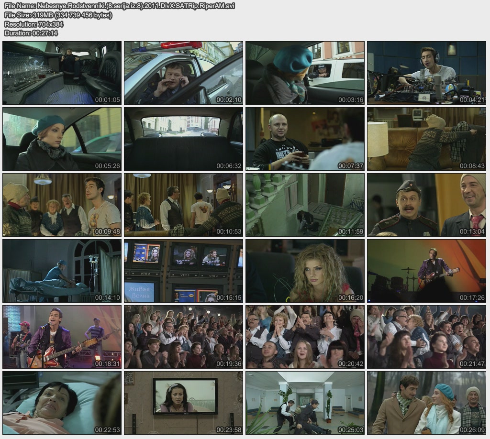Select the car rear window frame 00:06:32
Viewport: 490px width, 439px height.
pyautogui.click(x=184, y=139)
